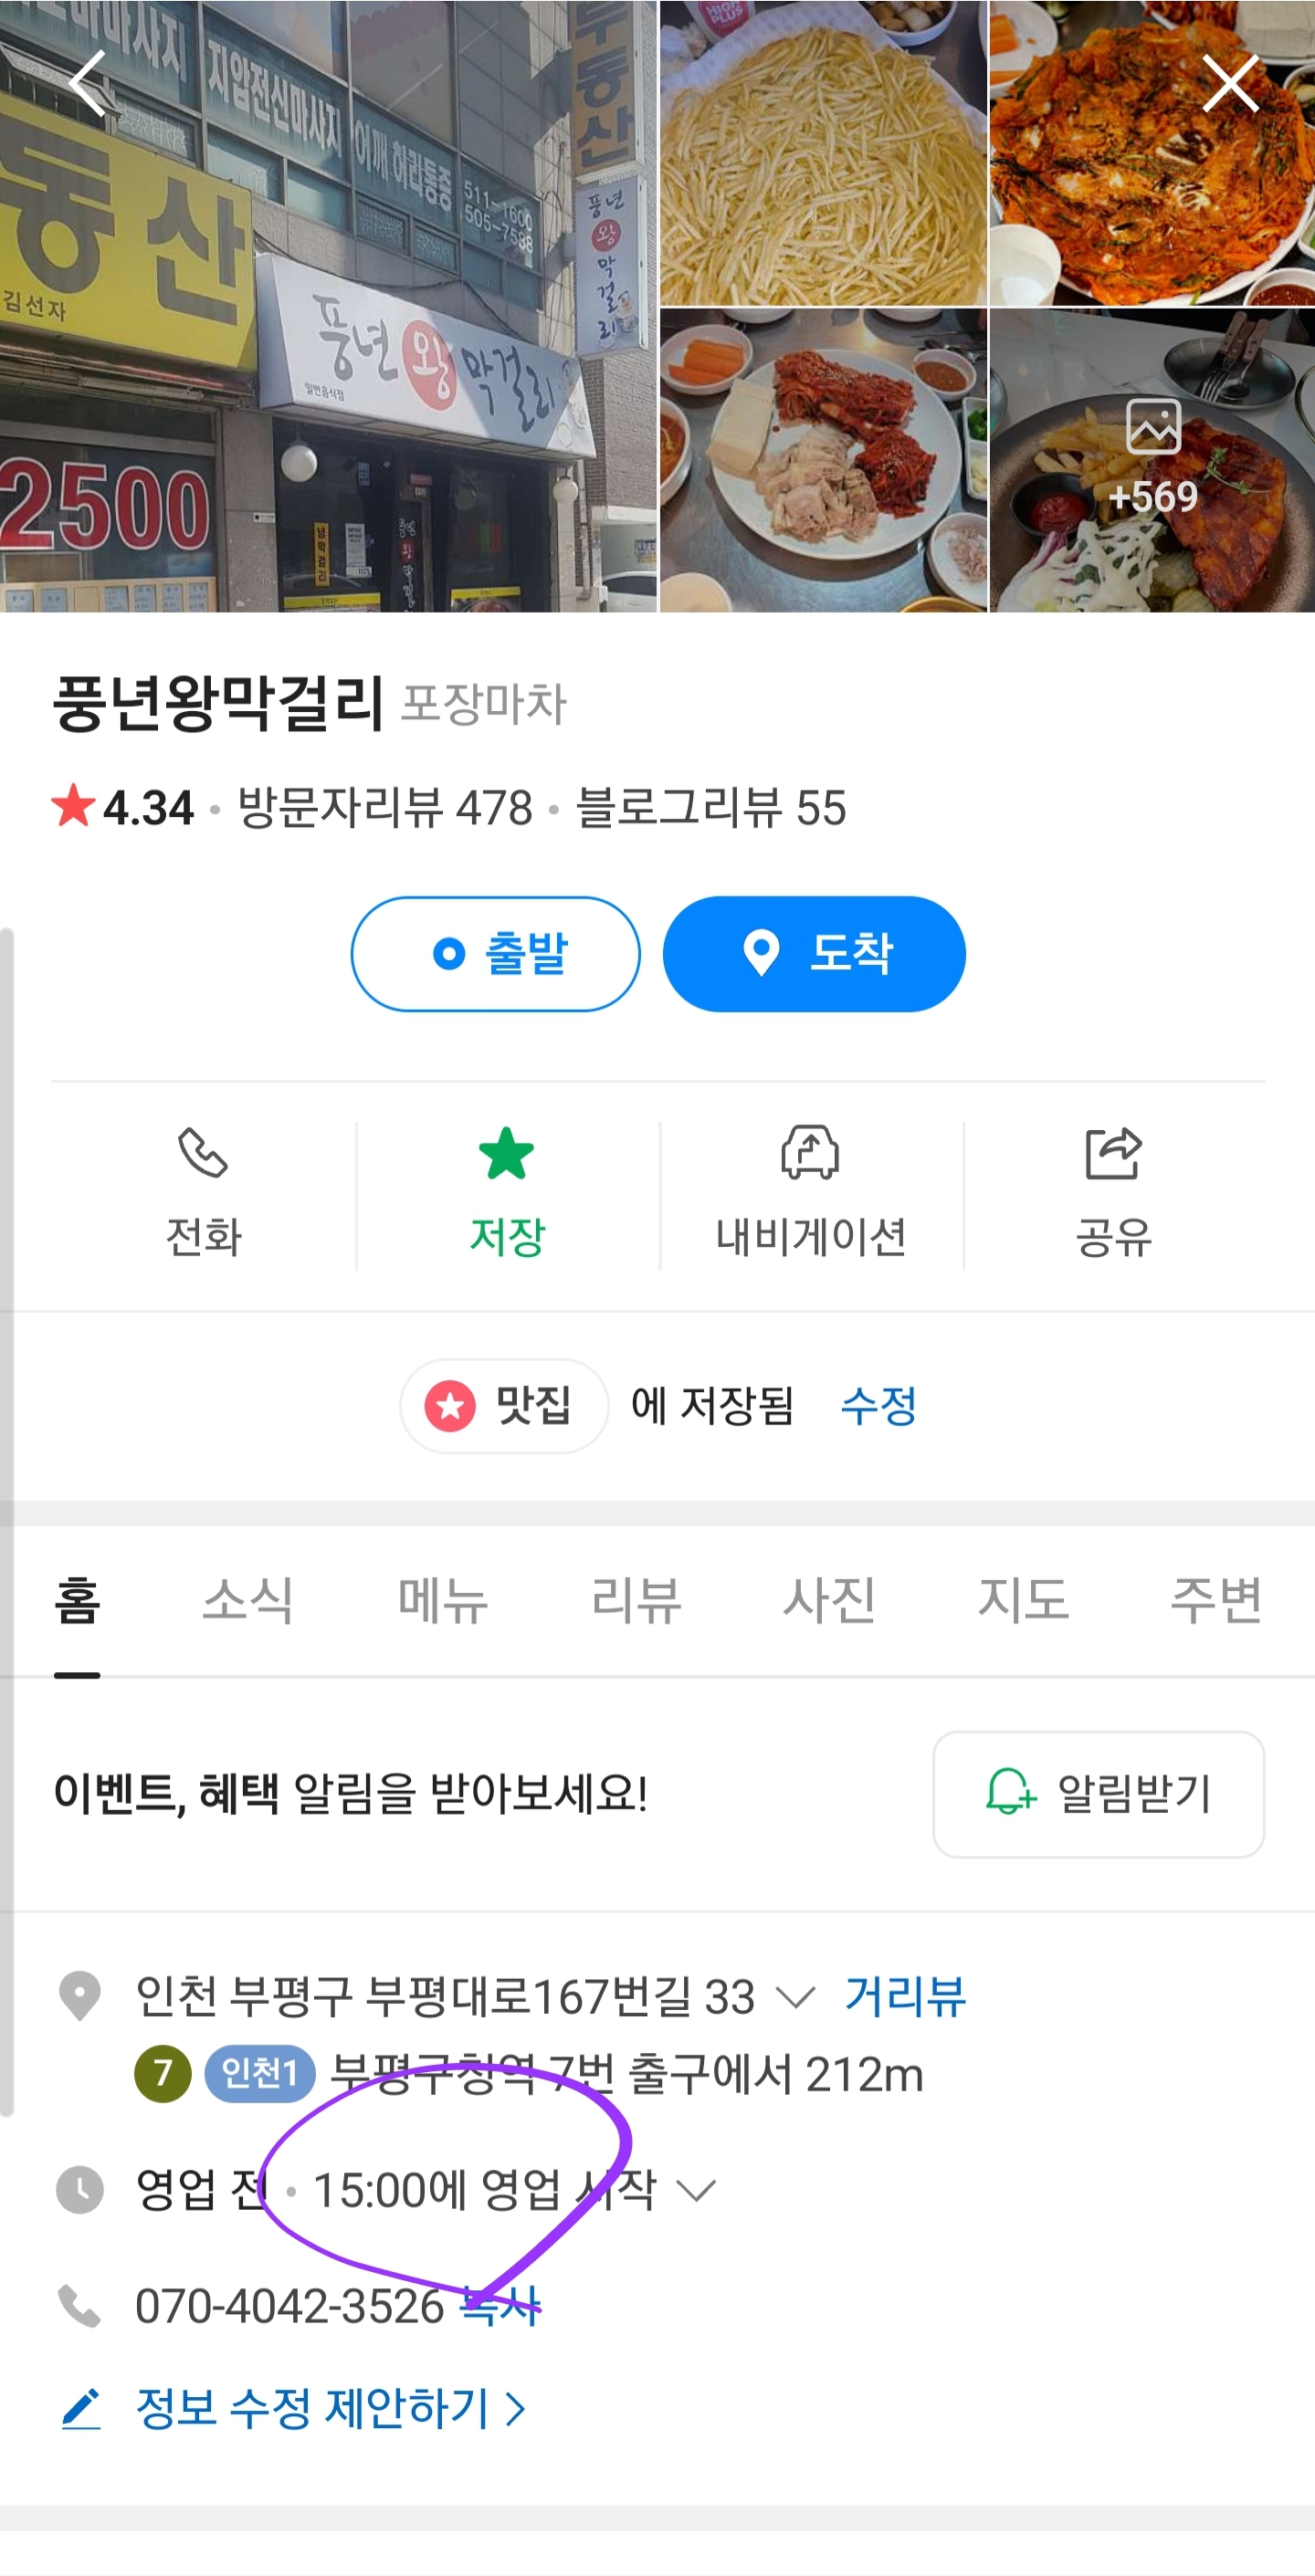Set 출발 as departure point
The image size is (1315, 2576).
(495, 953)
